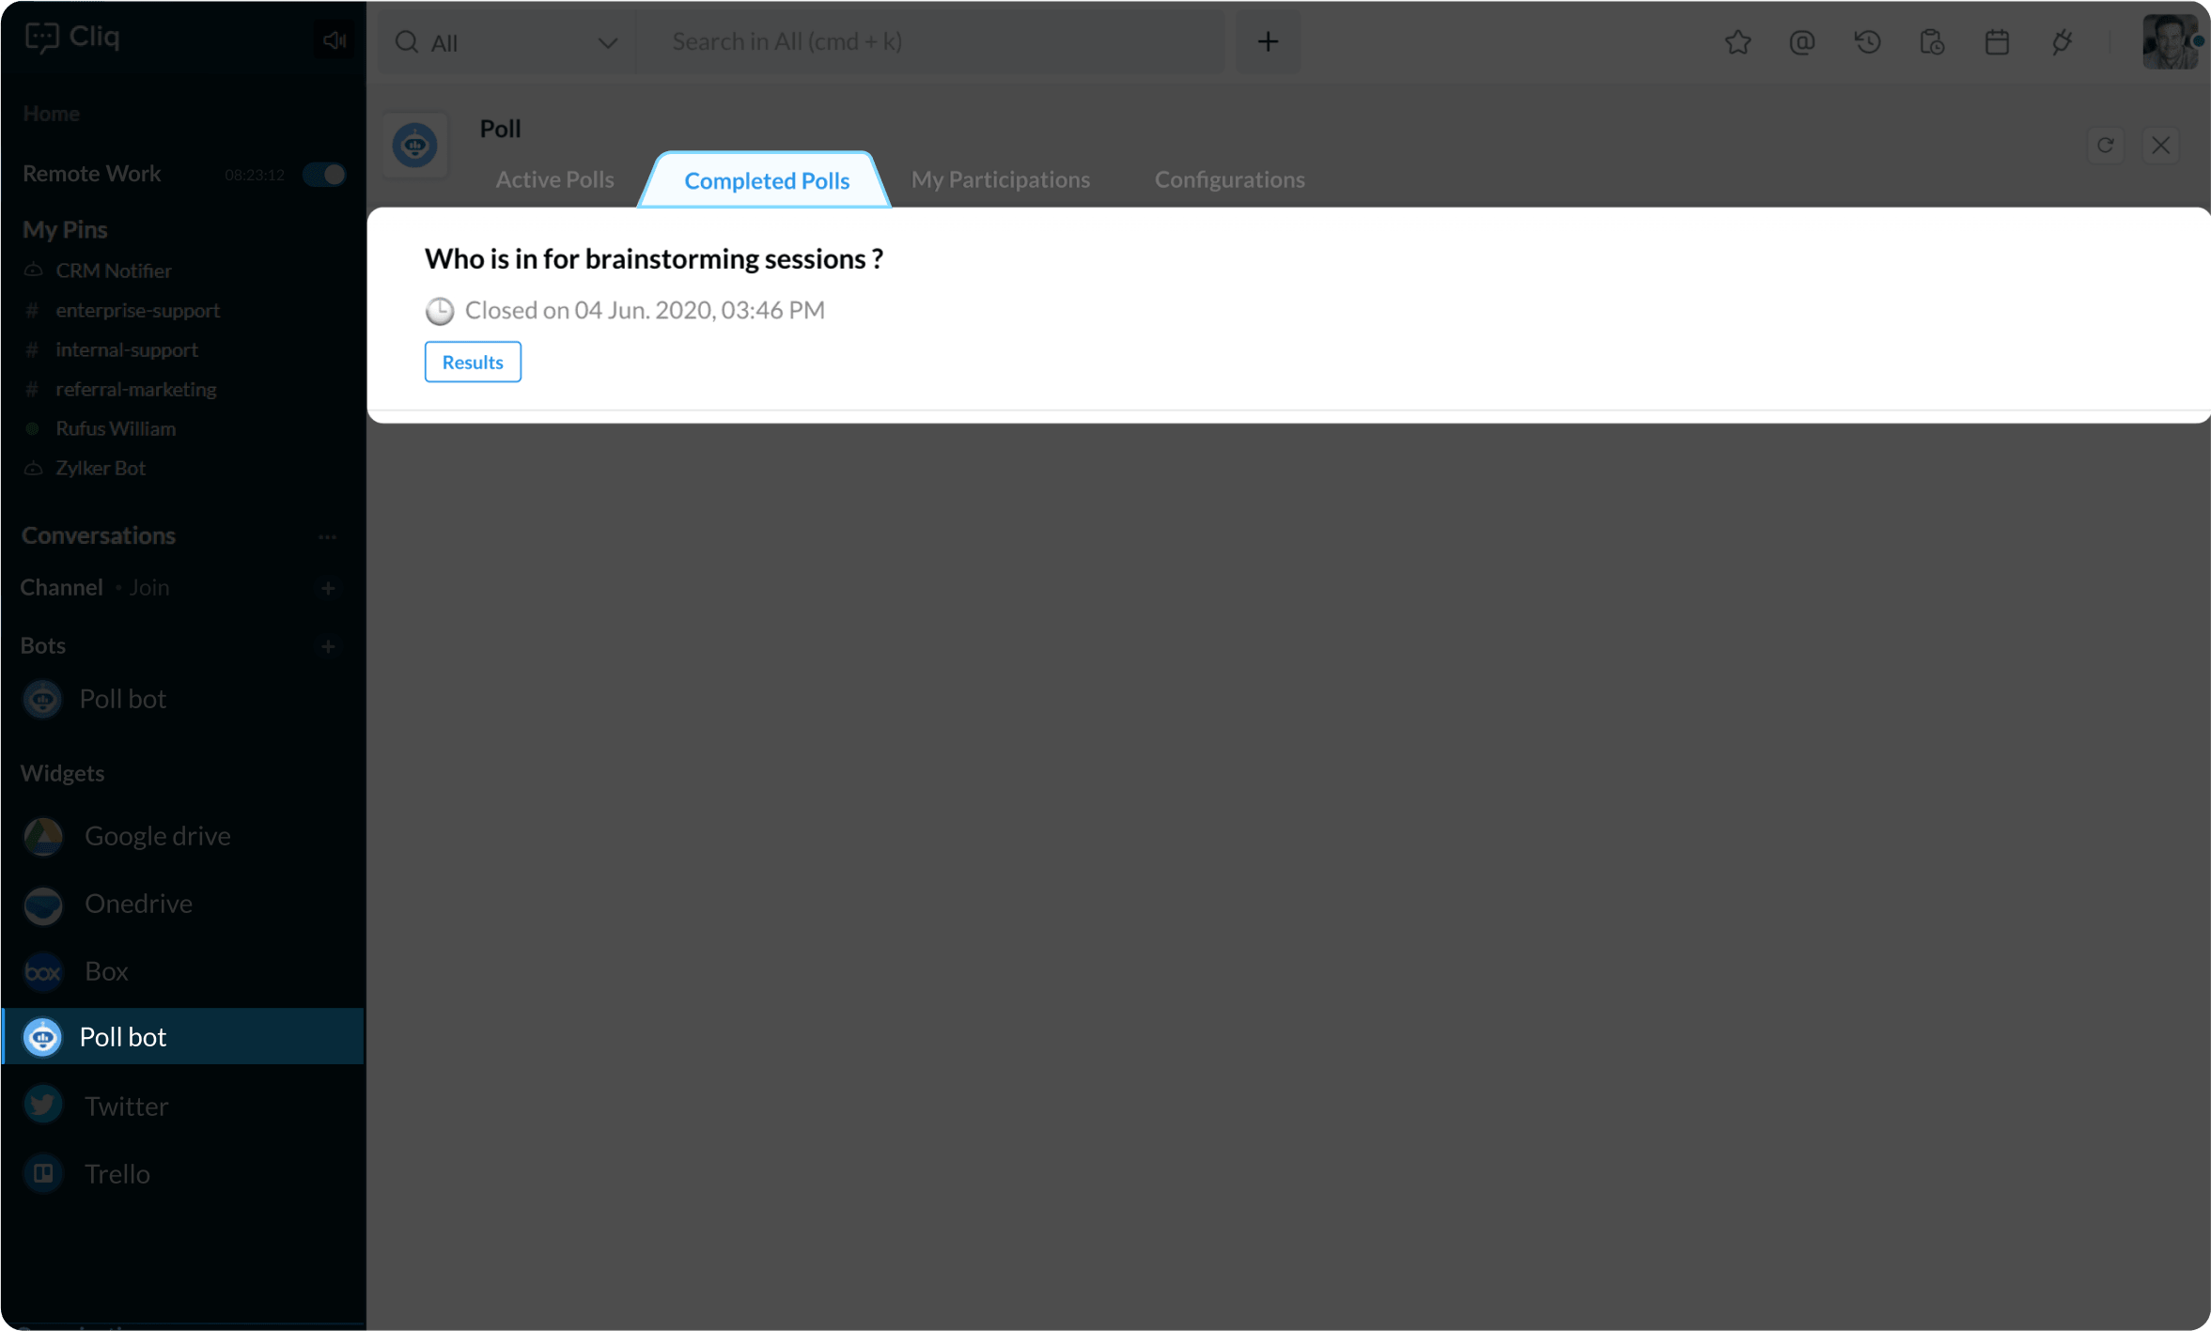Open pinned CRM Notifier bot
Screen dimensions: 2211x1331
point(113,271)
